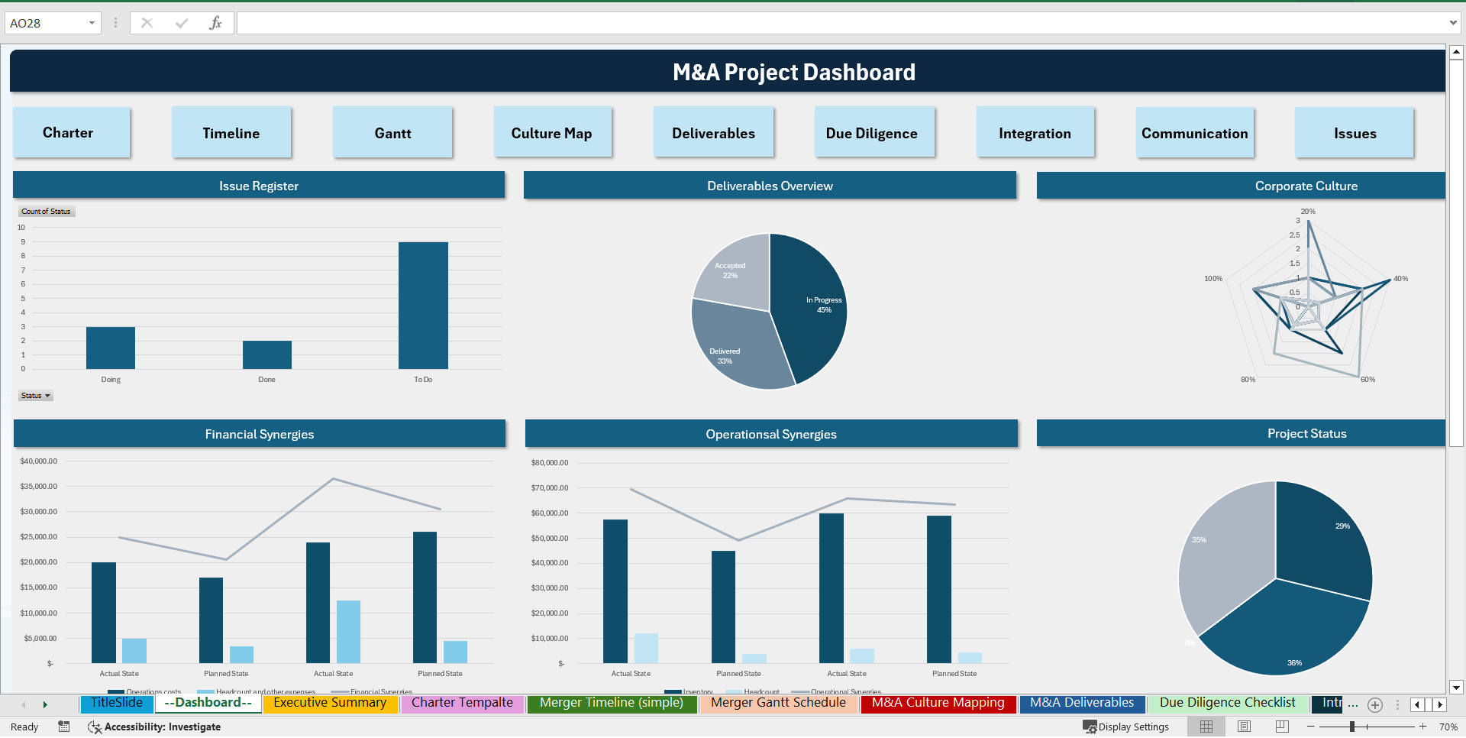This screenshot has width=1466, height=738.
Task: Click the horizontal scroll right arrow
Action: click(x=1440, y=704)
